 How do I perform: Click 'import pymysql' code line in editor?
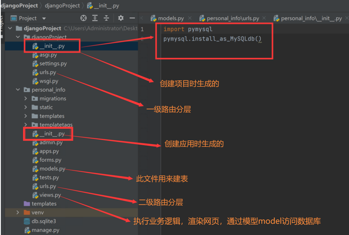click(x=188, y=29)
